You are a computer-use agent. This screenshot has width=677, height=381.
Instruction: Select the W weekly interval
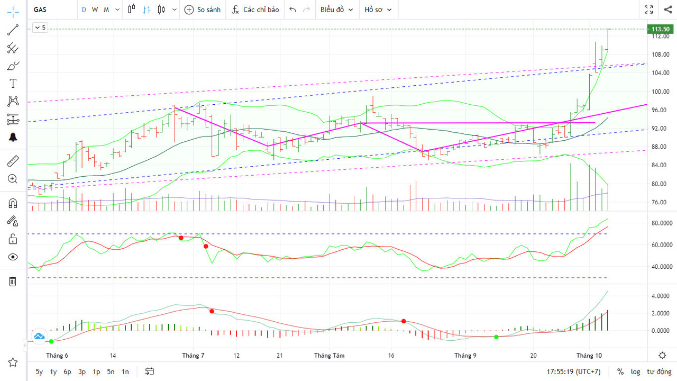click(95, 10)
